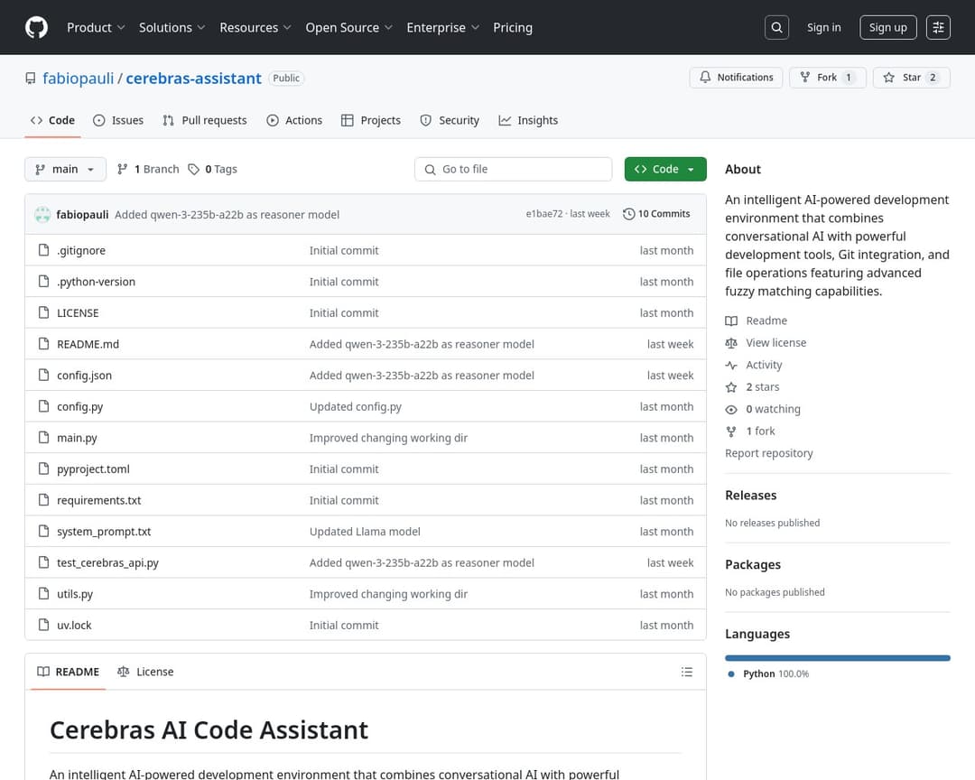Open the main branch selector dropdown

[x=65, y=169]
